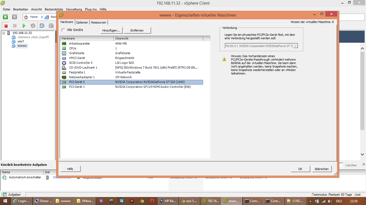
Task: Switch to the Ressourcen tab
Action: 99,22
